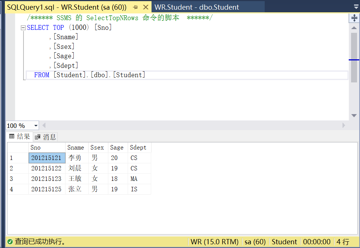
Task: Click the sa (60) login status
Action: click(x=255, y=242)
